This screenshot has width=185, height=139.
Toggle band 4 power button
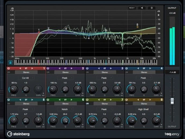click(x=127, y=68)
